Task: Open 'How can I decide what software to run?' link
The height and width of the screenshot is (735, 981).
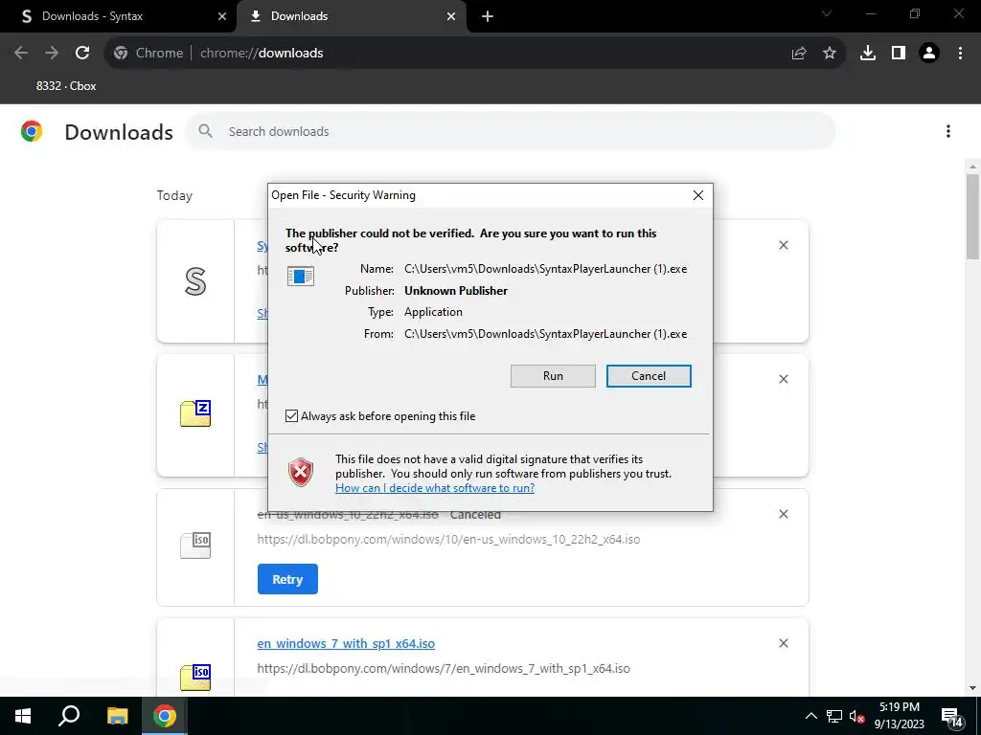Action: [435, 487]
